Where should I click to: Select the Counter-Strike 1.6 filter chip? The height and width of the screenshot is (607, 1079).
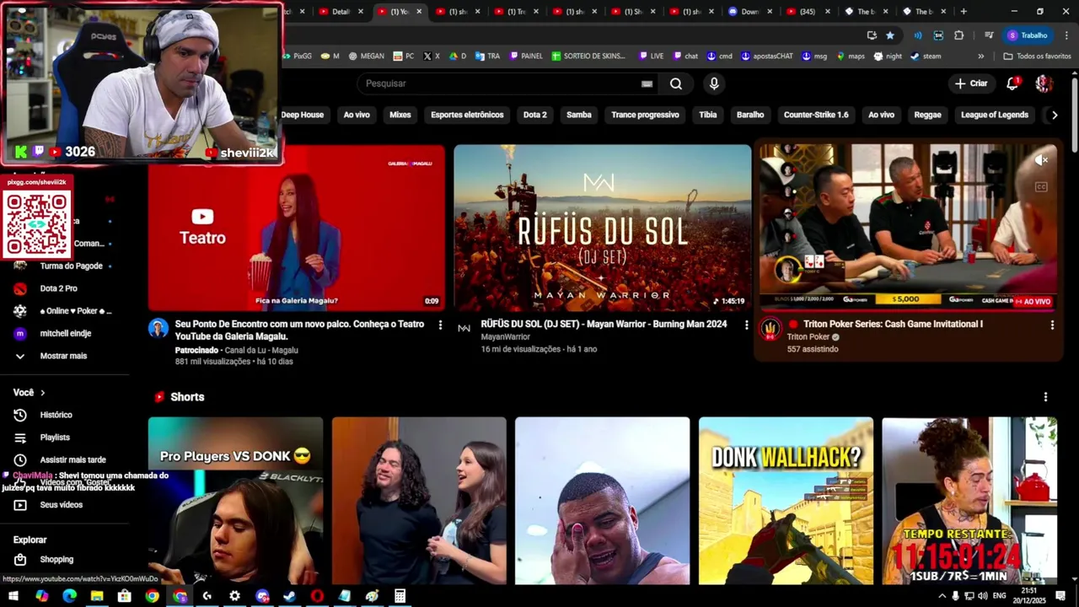pos(816,115)
